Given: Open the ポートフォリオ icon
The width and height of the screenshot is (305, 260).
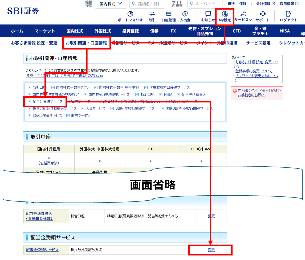Looking at the screenshot, I should point(130,14).
